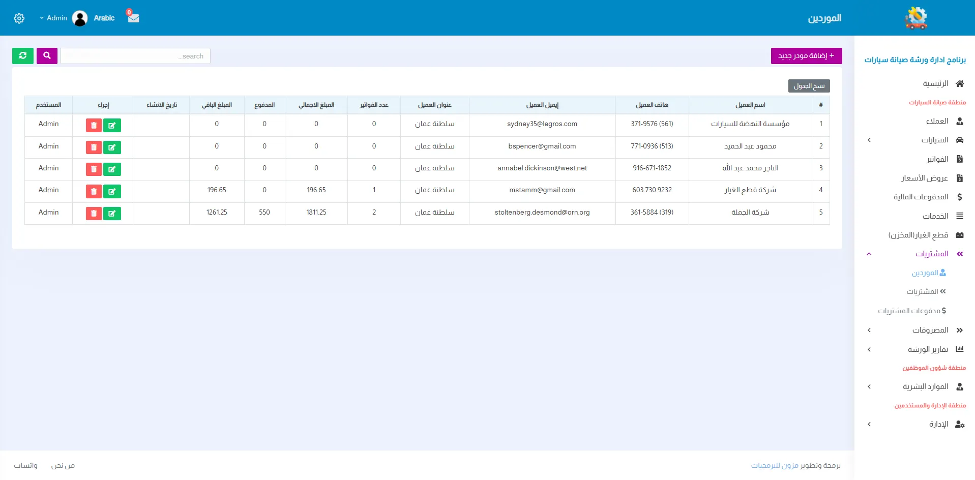This screenshot has height=480, width=975.
Task: Open الفواتير in the sidebar
Action: [x=937, y=159]
